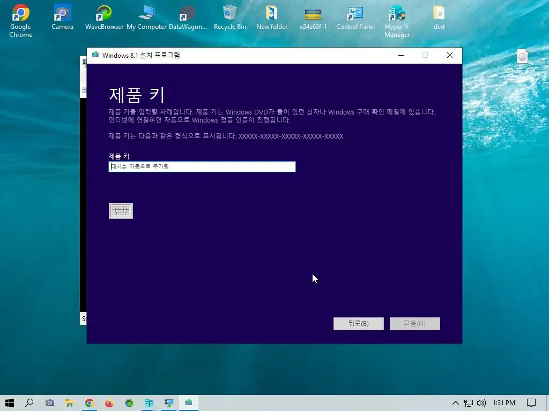Screen dimensions: 549x411
Task: Open Chrome from the taskbar
Action: pos(90,403)
